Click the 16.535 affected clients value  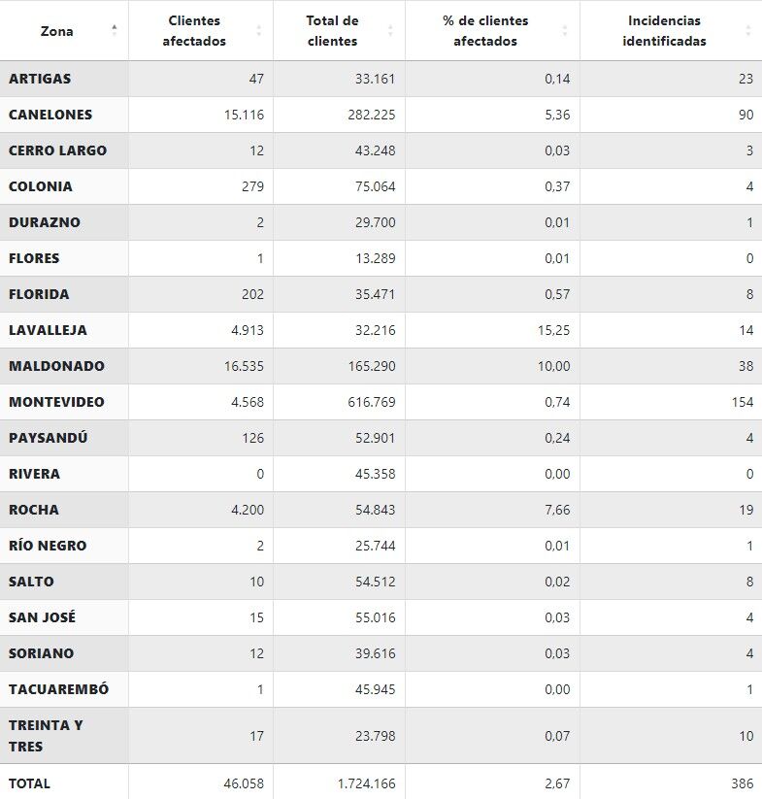click(x=244, y=366)
